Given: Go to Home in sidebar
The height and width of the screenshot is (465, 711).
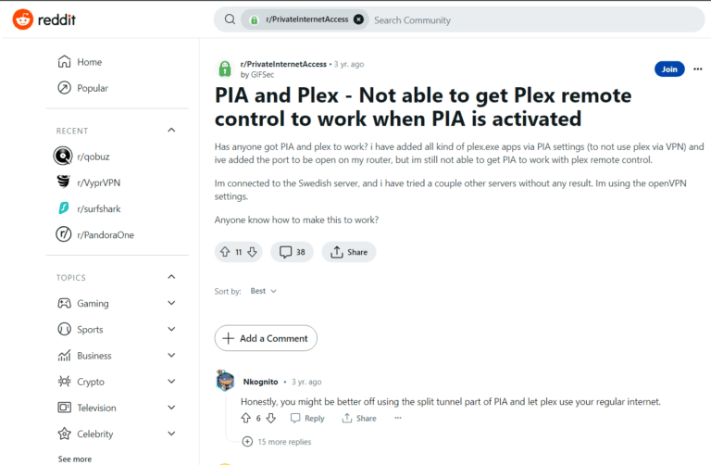Looking at the screenshot, I should (x=89, y=62).
